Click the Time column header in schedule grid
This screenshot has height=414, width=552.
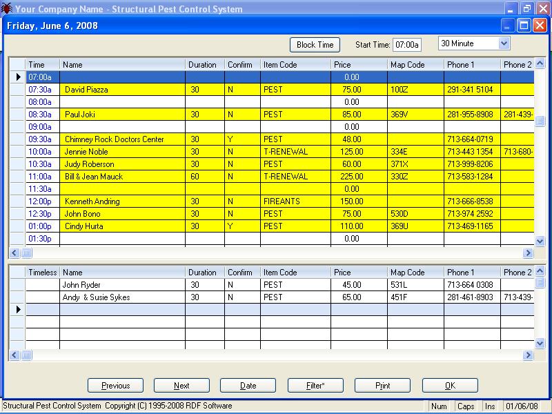[x=43, y=65]
